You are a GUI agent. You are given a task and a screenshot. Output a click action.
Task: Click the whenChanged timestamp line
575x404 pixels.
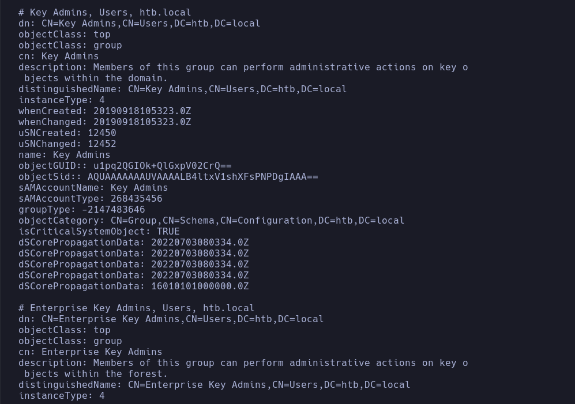tap(104, 122)
